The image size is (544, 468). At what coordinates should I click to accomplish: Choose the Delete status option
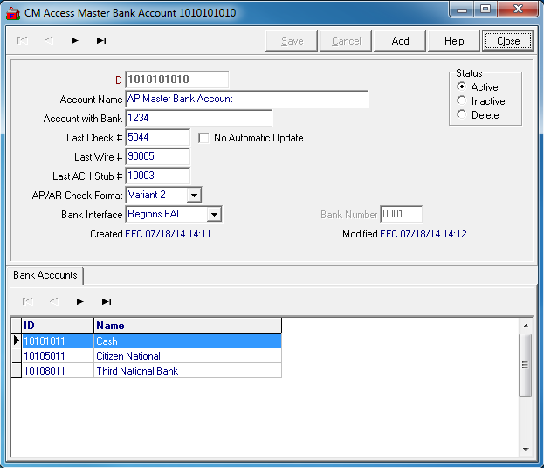click(462, 115)
